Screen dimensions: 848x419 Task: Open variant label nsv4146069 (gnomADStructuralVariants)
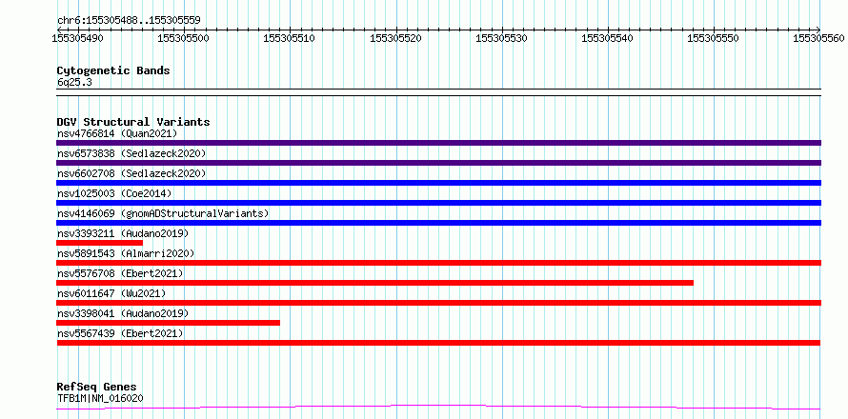coord(163,213)
